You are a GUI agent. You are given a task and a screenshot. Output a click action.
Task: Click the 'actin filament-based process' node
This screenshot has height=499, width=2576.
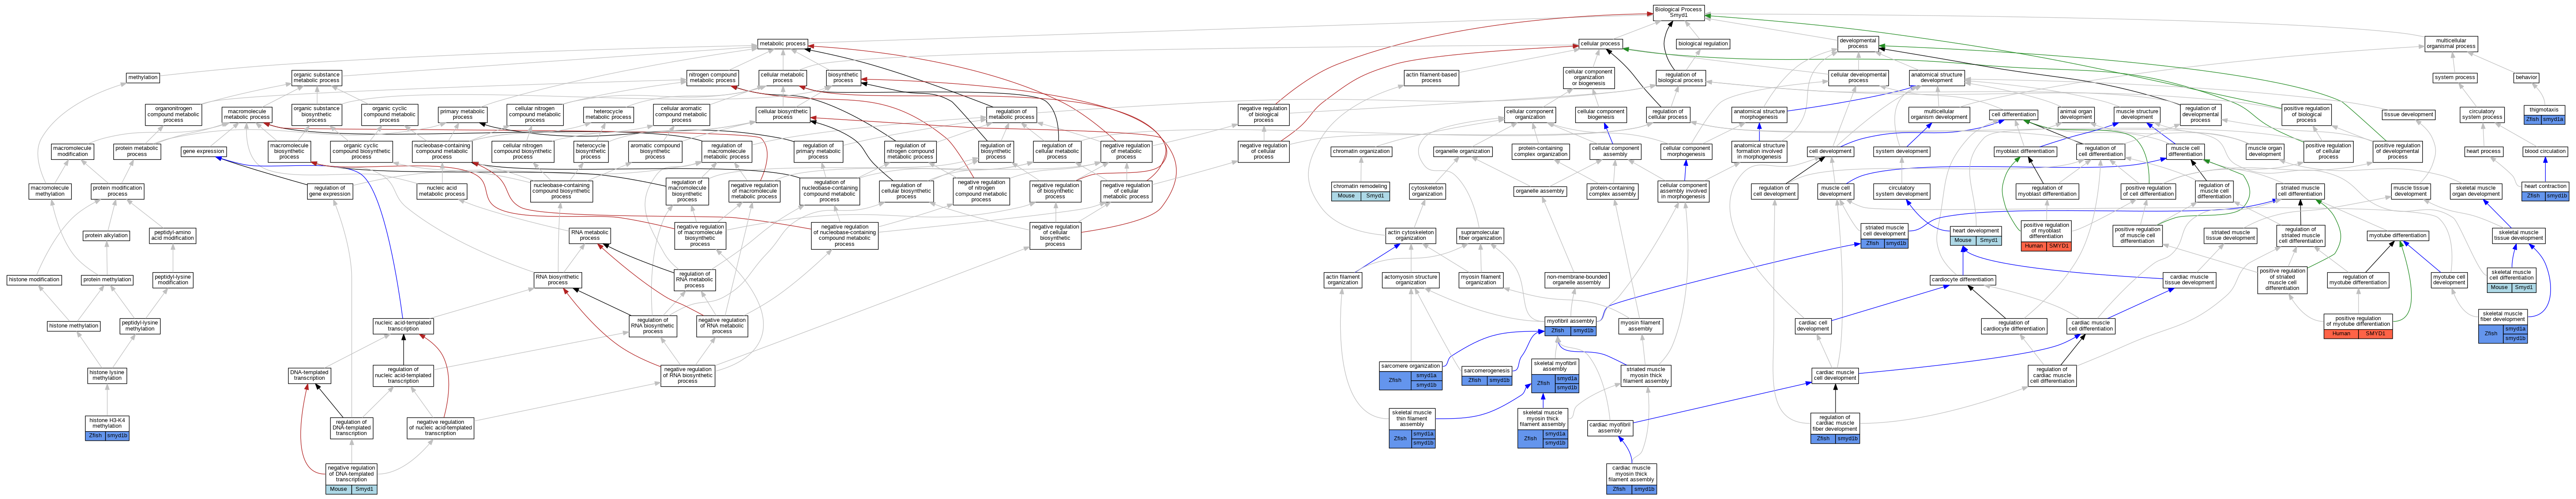pyautogui.click(x=1431, y=77)
